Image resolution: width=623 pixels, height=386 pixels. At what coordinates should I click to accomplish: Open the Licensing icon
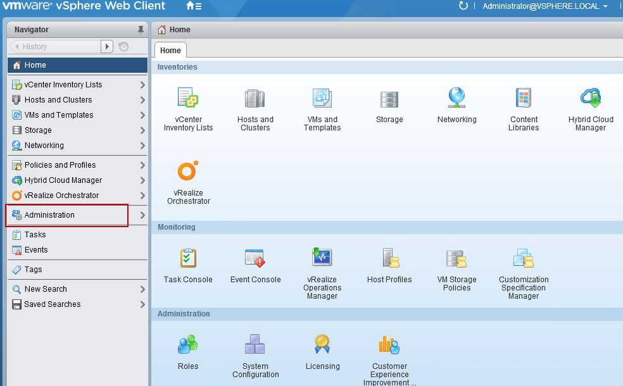(322, 345)
